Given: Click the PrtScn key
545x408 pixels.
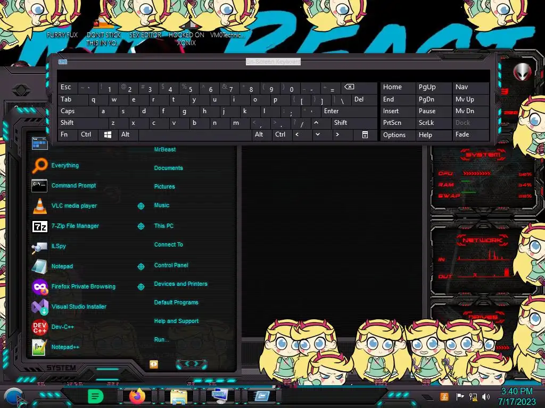Looking at the screenshot, I should click(398, 123).
